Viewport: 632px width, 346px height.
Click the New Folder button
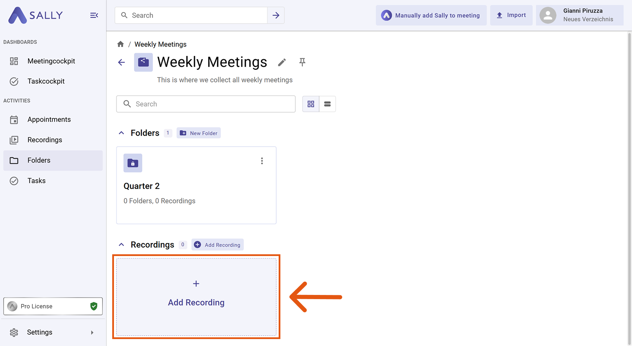[199, 133]
